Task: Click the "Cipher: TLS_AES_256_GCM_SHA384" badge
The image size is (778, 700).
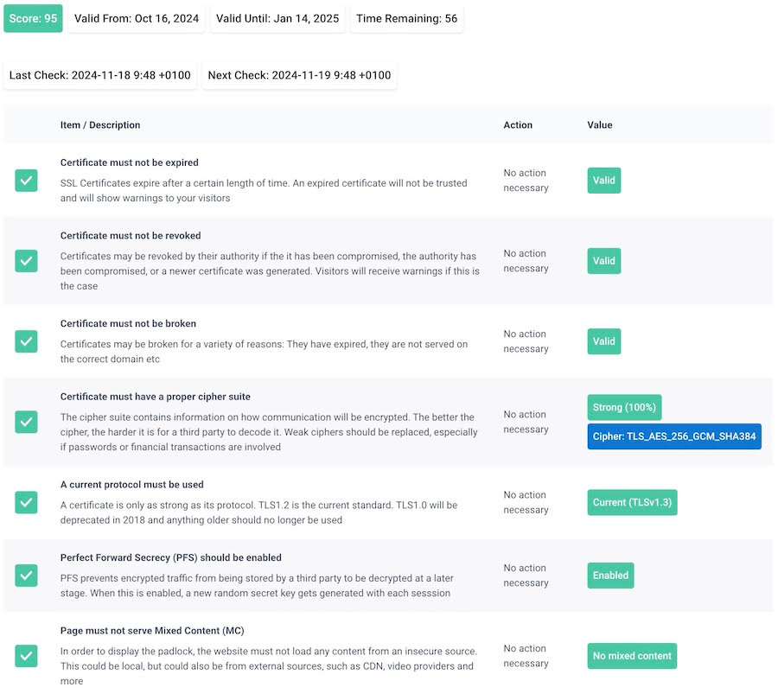Action: (673, 436)
